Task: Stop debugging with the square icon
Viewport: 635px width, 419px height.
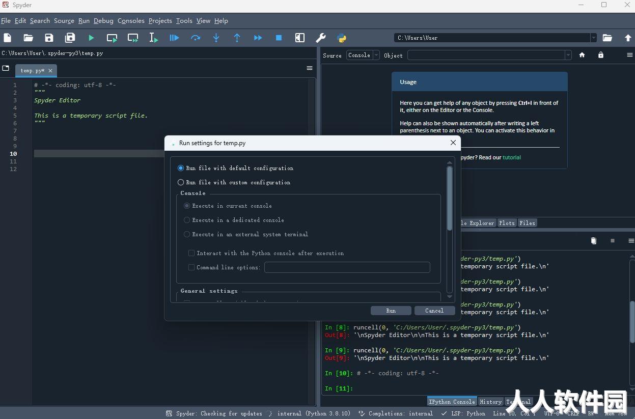Action: (x=279, y=38)
